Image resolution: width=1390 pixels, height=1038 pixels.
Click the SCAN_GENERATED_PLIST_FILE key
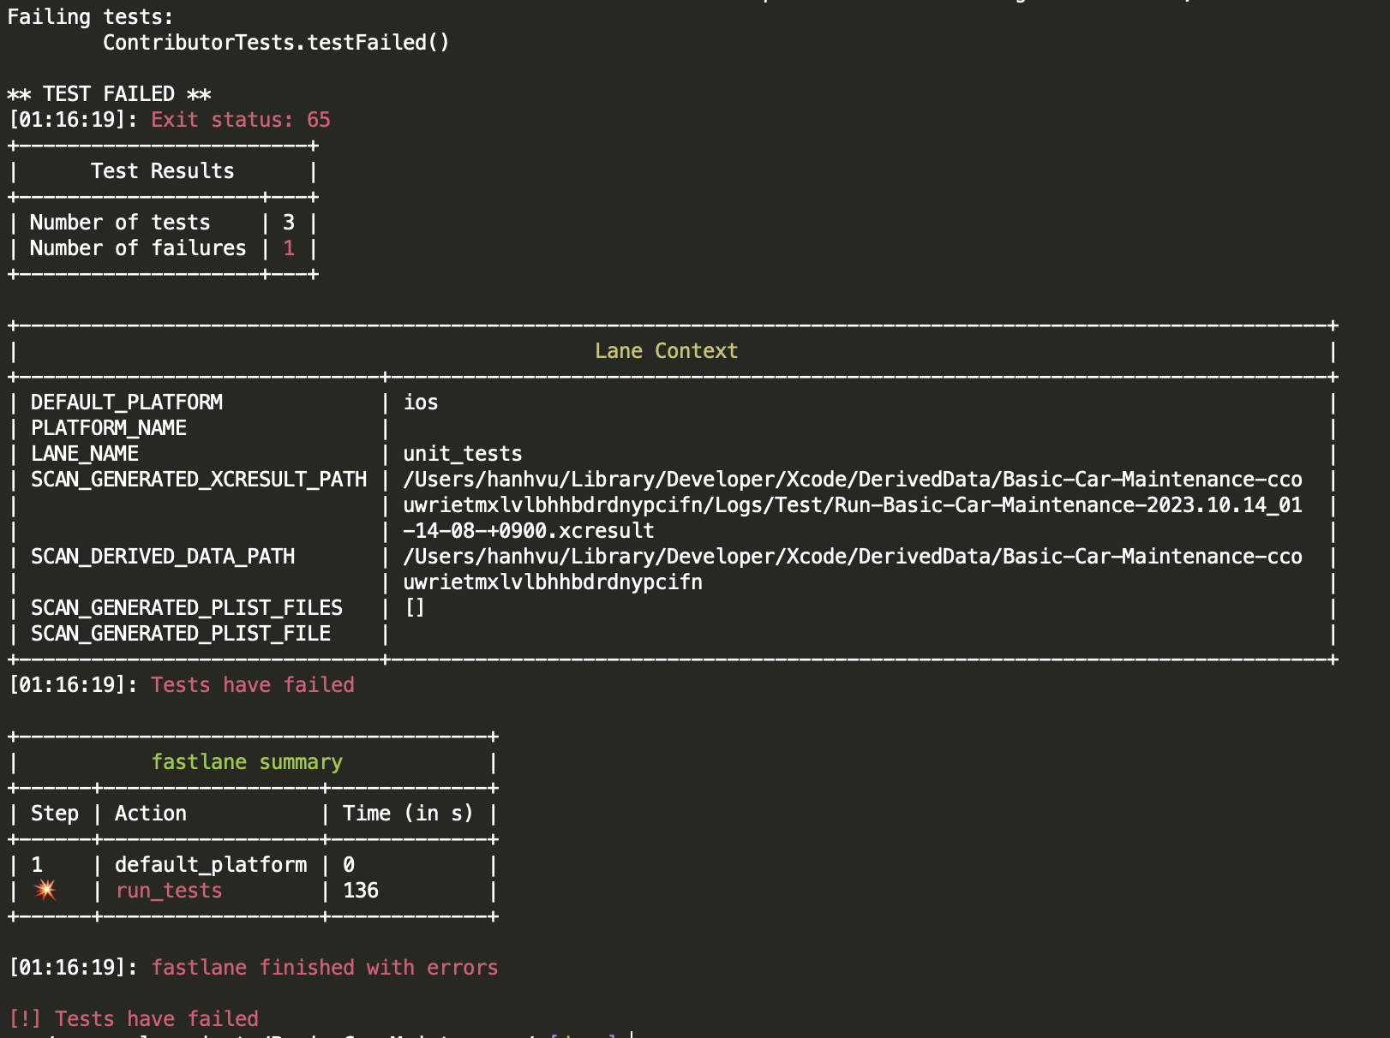(x=181, y=634)
